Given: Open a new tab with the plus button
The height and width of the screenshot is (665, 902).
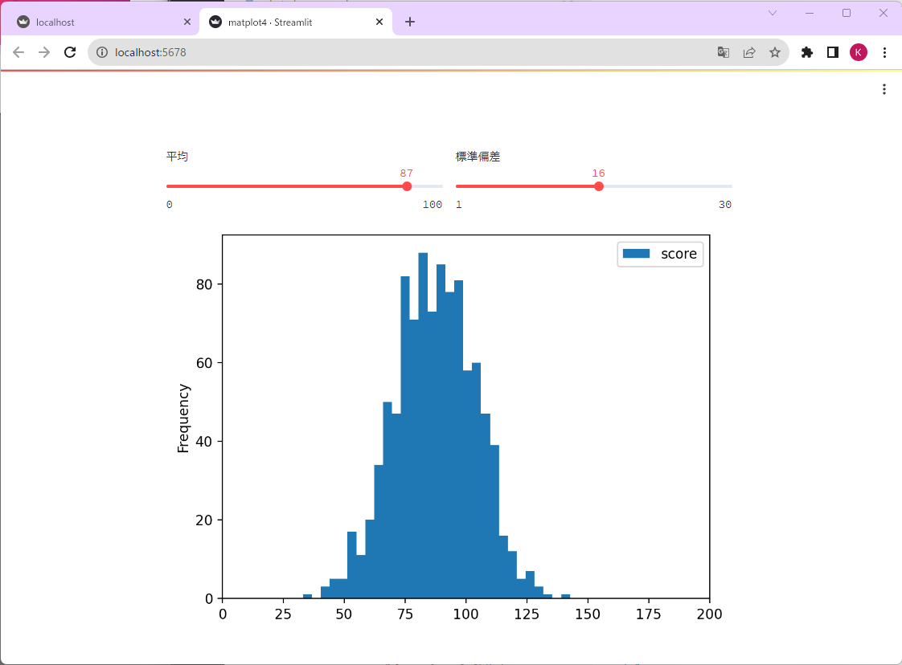Looking at the screenshot, I should [x=410, y=22].
